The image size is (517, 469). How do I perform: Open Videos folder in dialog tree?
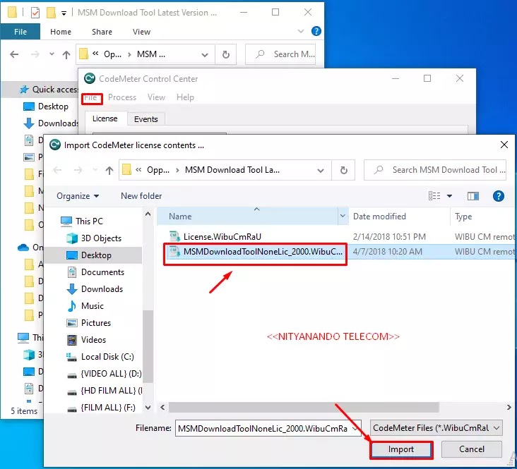[93, 340]
